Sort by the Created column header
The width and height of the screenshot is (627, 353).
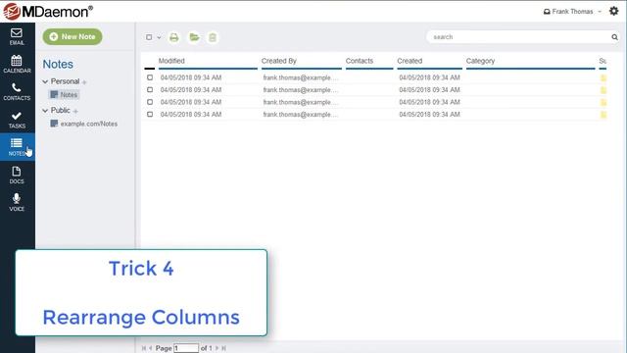410,61
